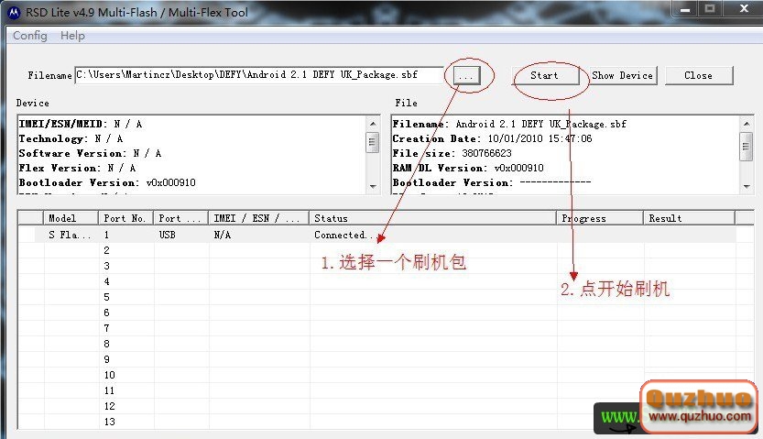Click the Port No. column header
Viewport: 763px width, 439px height.
coord(126,218)
